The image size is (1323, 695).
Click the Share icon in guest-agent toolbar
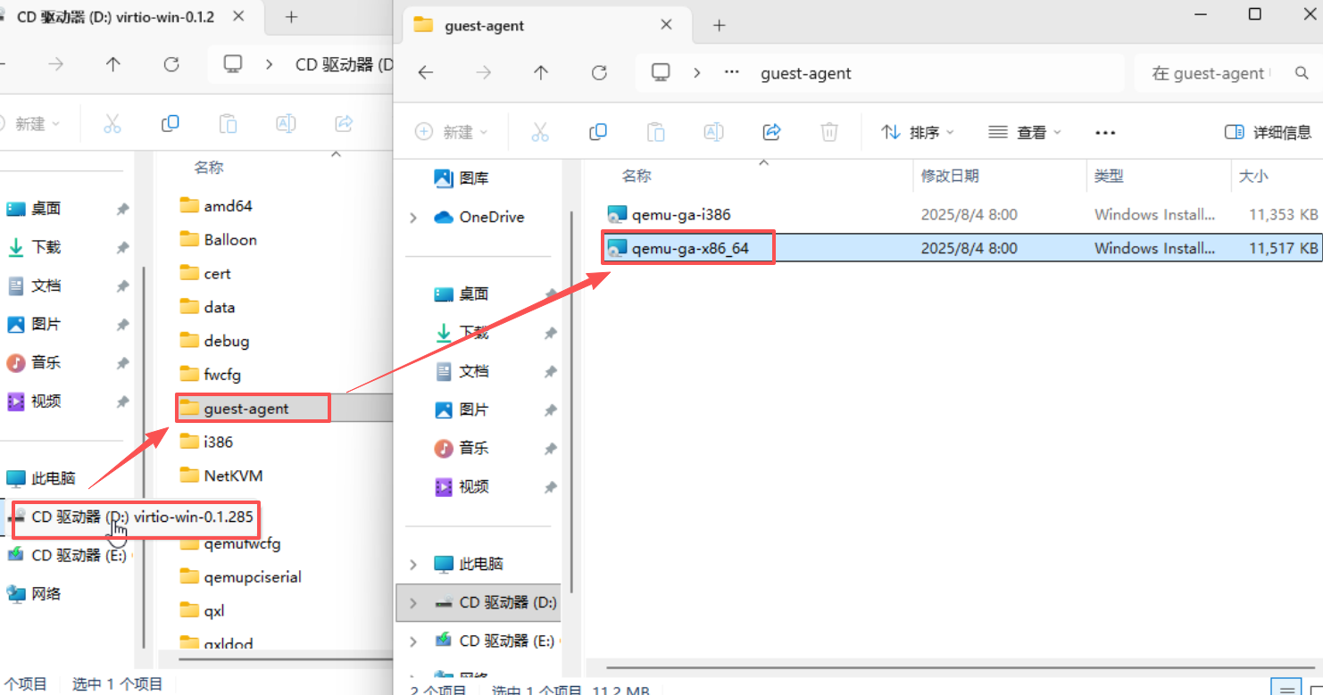pyautogui.click(x=772, y=132)
